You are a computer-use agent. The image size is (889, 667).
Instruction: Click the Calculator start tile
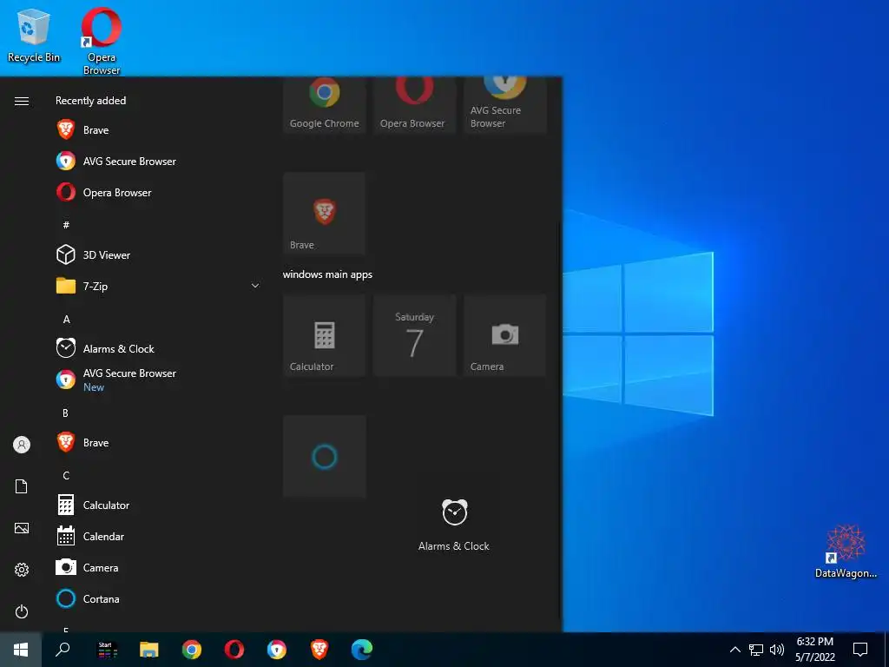pyautogui.click(x=325, y=335)
